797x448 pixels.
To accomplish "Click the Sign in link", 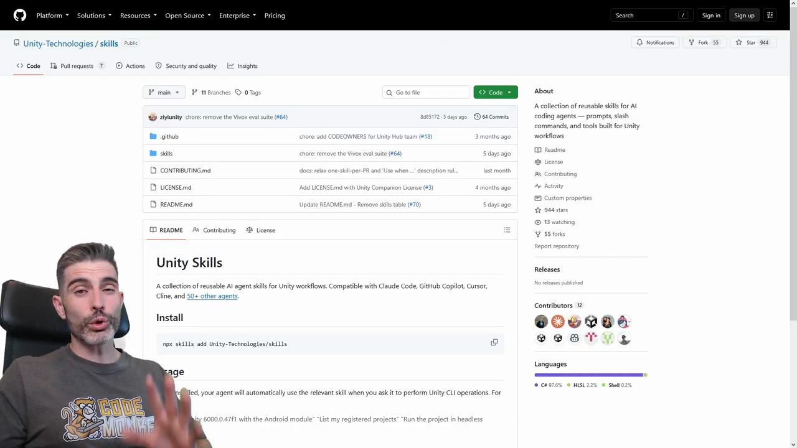I will 711,16.
